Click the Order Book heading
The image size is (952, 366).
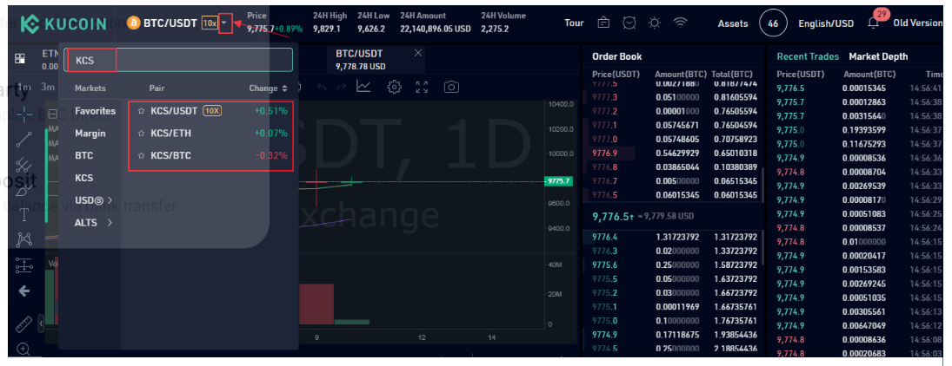click(x=617, y=56)
